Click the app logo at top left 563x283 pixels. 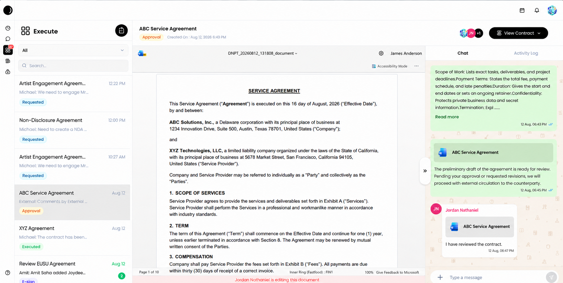[x=8, y=10]
